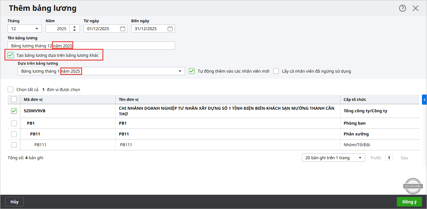Open the 20 bản ghi trên 1 trang dropdown
This screenshot has width=427, height=209.
(x=333, y=158)
